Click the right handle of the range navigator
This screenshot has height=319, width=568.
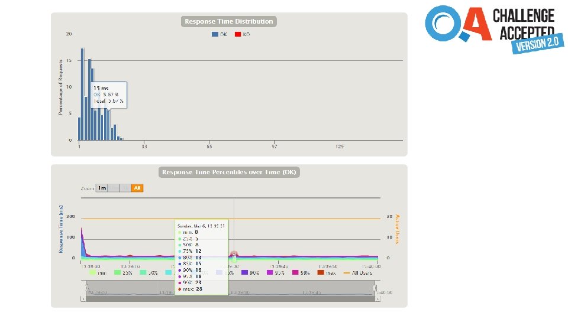pos(375,288)
